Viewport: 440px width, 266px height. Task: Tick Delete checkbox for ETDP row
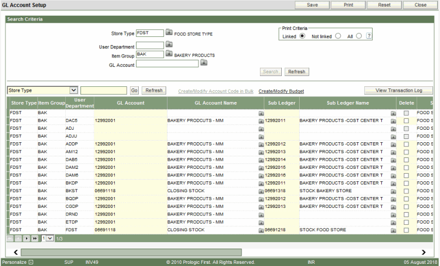(x=406, y=223)
